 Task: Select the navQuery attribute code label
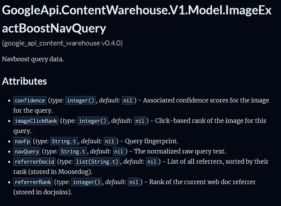pyautogui.click(x=27, y=152)
